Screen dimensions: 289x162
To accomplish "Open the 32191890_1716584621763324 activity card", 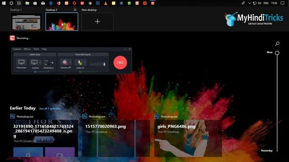I will (44, 138).
